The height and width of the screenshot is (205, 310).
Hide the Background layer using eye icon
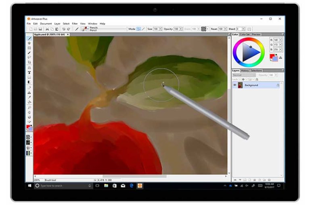pos(235,85)
